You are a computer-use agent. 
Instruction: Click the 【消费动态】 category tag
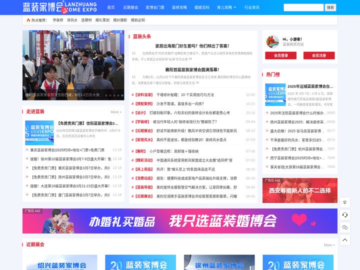click(143, 178)
